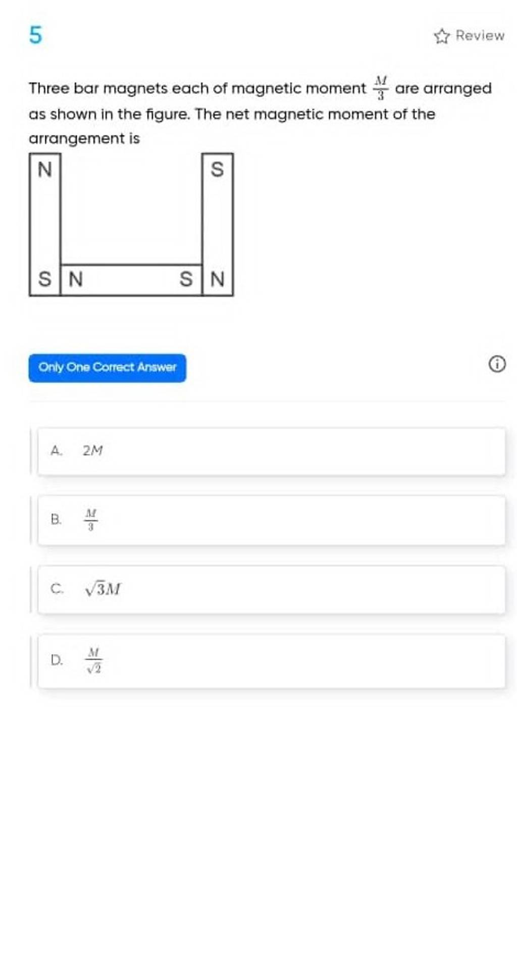The image size is (517, 970).
Task: Click S pole at bottom of left magnet
Action: (x=45, y=279)
